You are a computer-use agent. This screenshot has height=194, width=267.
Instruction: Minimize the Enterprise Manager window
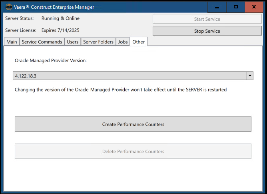pos(217,7)
